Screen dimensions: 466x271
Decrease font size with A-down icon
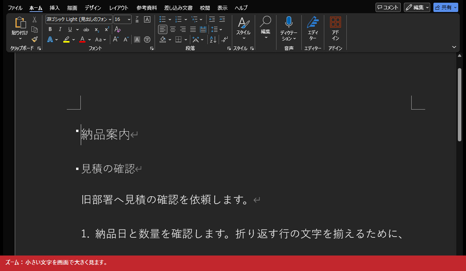(126, 39)
